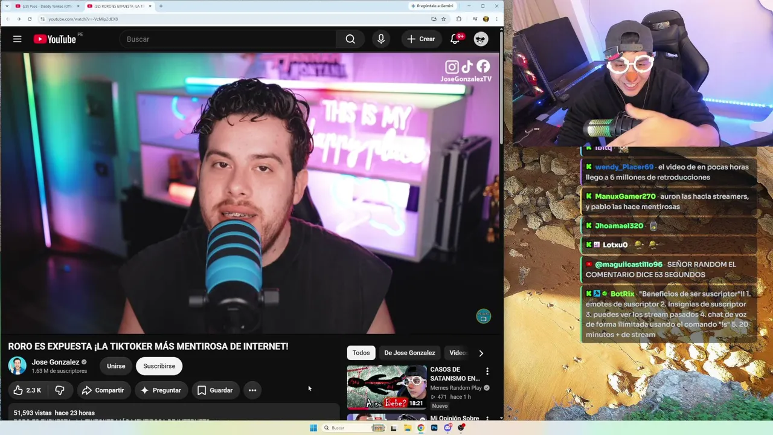
Task: Close the Pose - Daddy Yankee tab
Action: [x=78, y=6]
